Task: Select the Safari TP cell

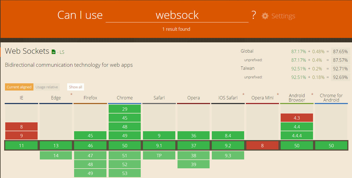Action: tap(159, 156)
